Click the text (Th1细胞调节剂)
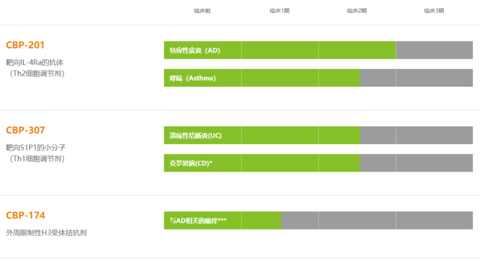This screenshot has width=480, height=261. tap(37, 159)
